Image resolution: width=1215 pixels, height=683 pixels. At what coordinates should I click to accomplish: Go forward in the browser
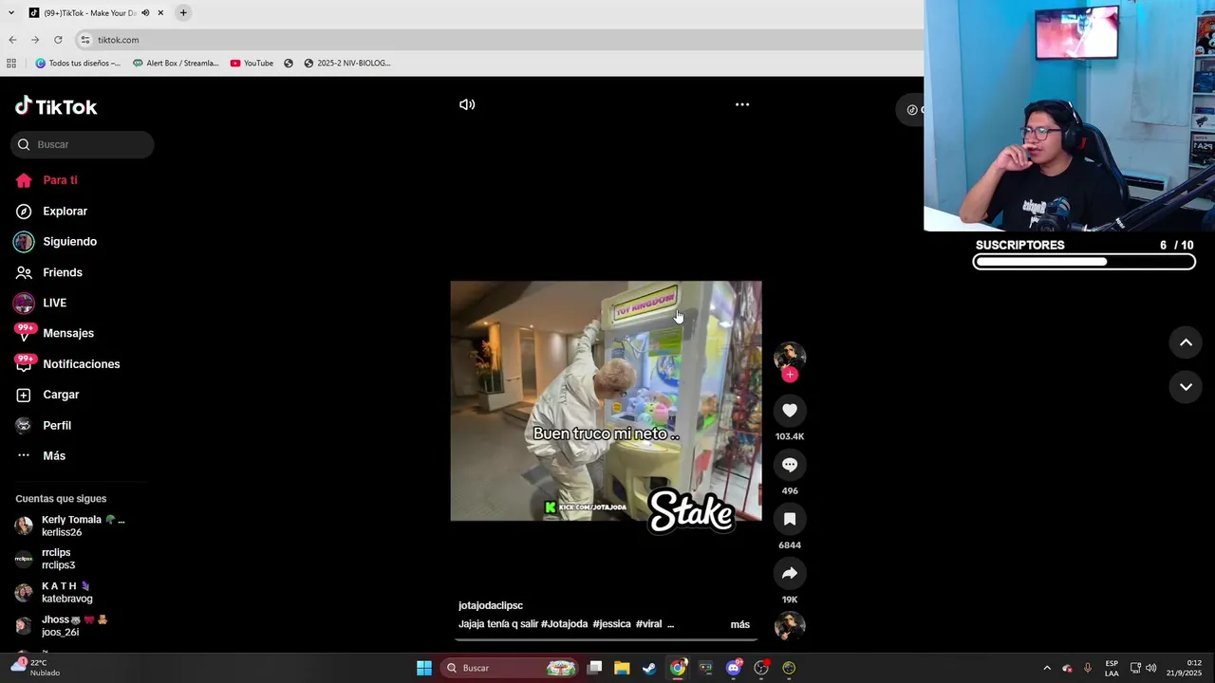[x=35, y=40]
